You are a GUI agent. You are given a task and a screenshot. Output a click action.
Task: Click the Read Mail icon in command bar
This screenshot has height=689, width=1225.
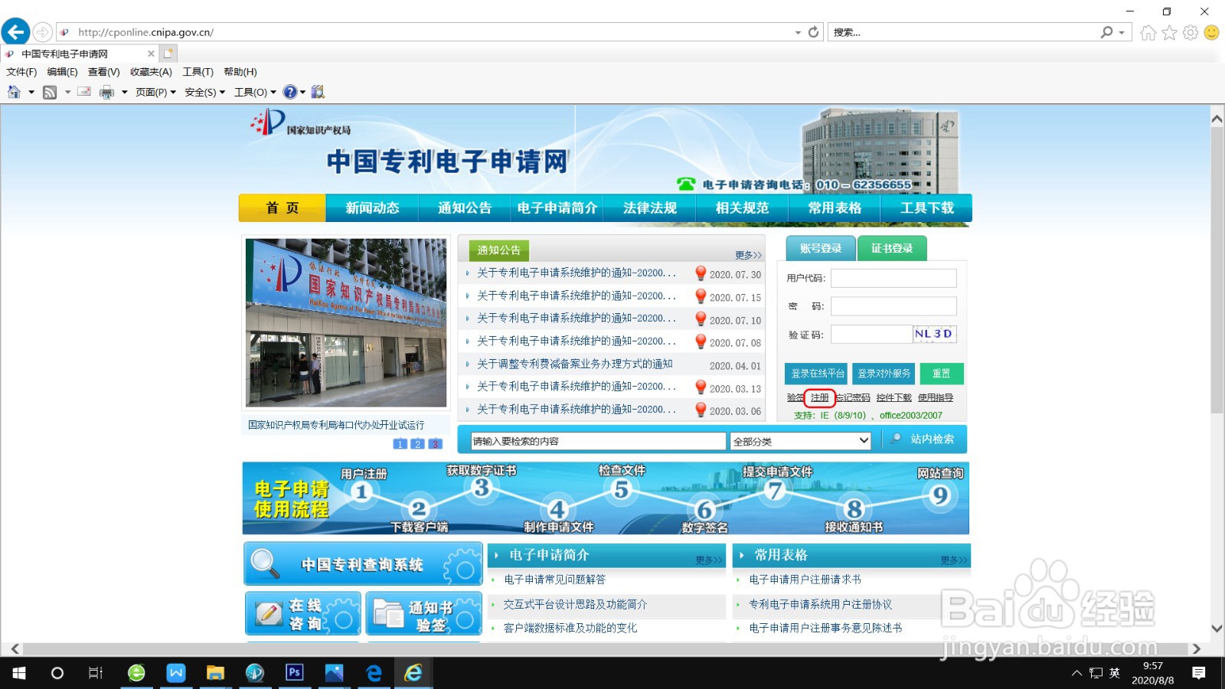(x=84, y=92)
